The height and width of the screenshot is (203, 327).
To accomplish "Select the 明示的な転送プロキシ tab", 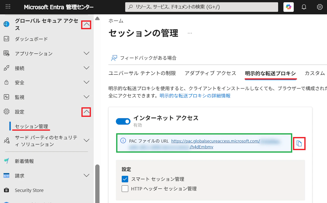I will tap(270, 73).
